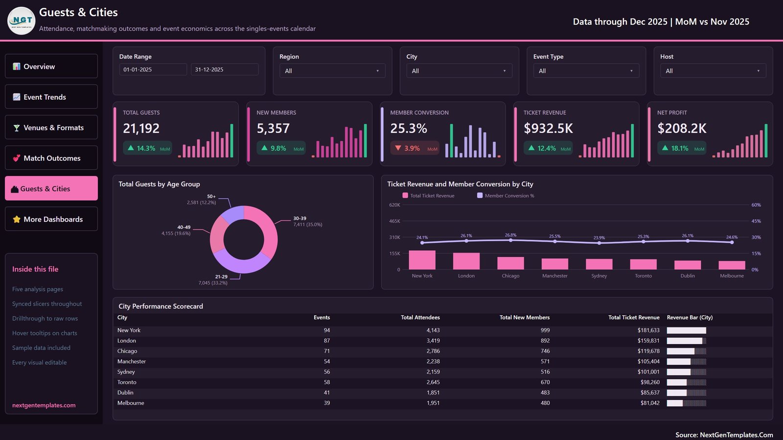Click the London revenue bar in chart

466,261
